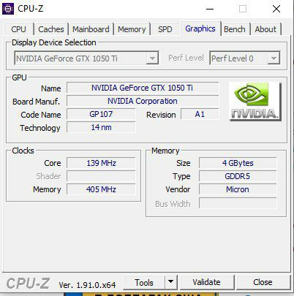Expand the Display Device Selection combo box

click(86, 58)
